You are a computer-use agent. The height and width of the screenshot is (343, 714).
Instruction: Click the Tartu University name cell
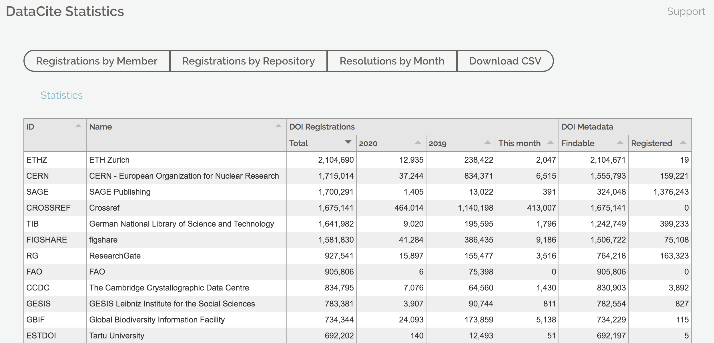(187, 336)
